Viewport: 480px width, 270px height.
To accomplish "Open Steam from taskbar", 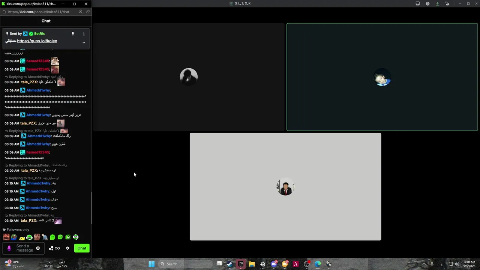I will [x=229, y=264].
